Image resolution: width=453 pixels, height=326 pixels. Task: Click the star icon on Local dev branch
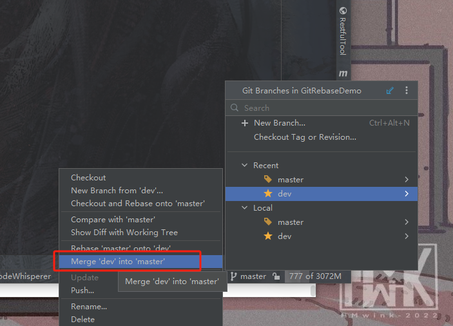[x=268, y=236]
